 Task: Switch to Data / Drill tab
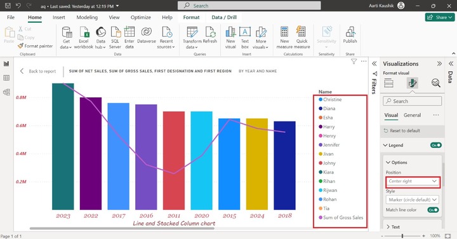pos(224,17)
